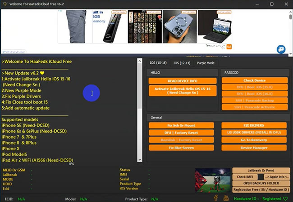Image resolution: width=293 pixels, height=202 pixels.
Task: Click the 'Product Type' label in info panel
Action: (130, 184)
